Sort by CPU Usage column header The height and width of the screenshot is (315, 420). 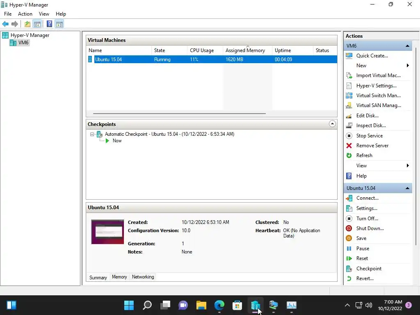point(205,50)
